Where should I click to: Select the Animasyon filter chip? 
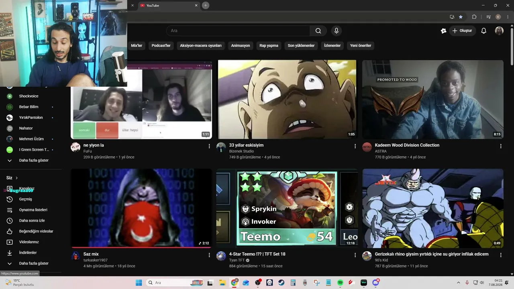[x=241, y=46]
